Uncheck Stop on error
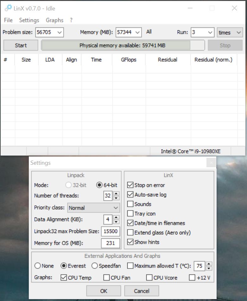This screenshot has width=247, height=301. (x=130, y=185)
